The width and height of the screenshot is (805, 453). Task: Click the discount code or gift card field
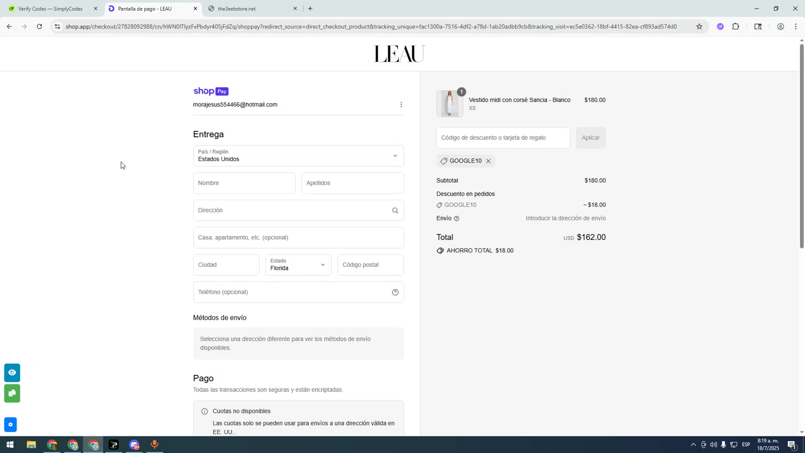point(503,138)
